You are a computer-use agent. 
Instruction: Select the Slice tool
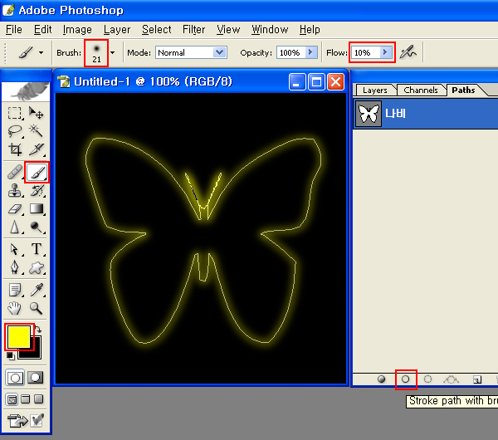(37, 149)
